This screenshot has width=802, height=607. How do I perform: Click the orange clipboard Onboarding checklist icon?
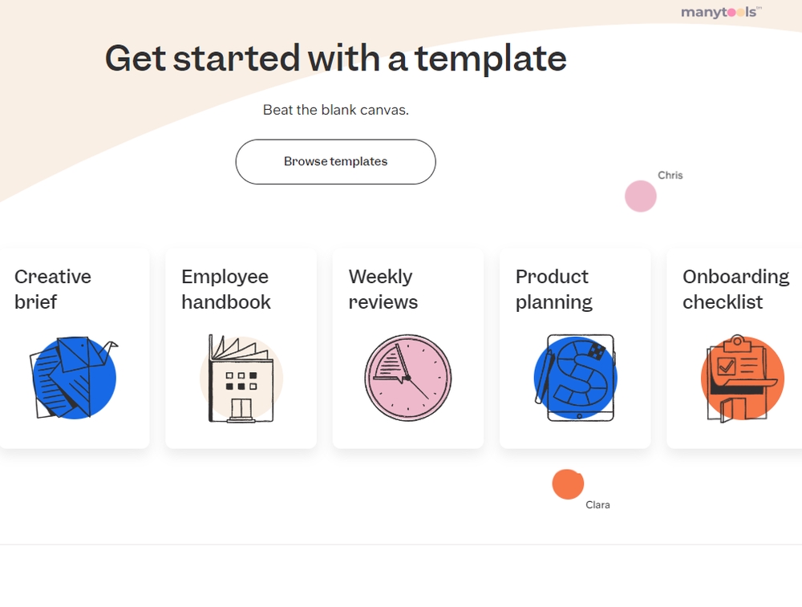point(742,378)
